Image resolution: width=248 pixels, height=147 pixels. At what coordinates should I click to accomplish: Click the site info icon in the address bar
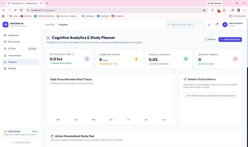click(x=28, y=10)
